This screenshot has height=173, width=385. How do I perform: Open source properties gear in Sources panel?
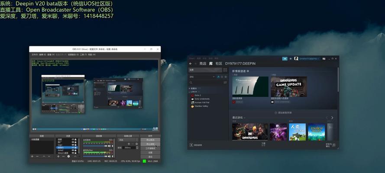pyautogui.click(x=68, y=156)
